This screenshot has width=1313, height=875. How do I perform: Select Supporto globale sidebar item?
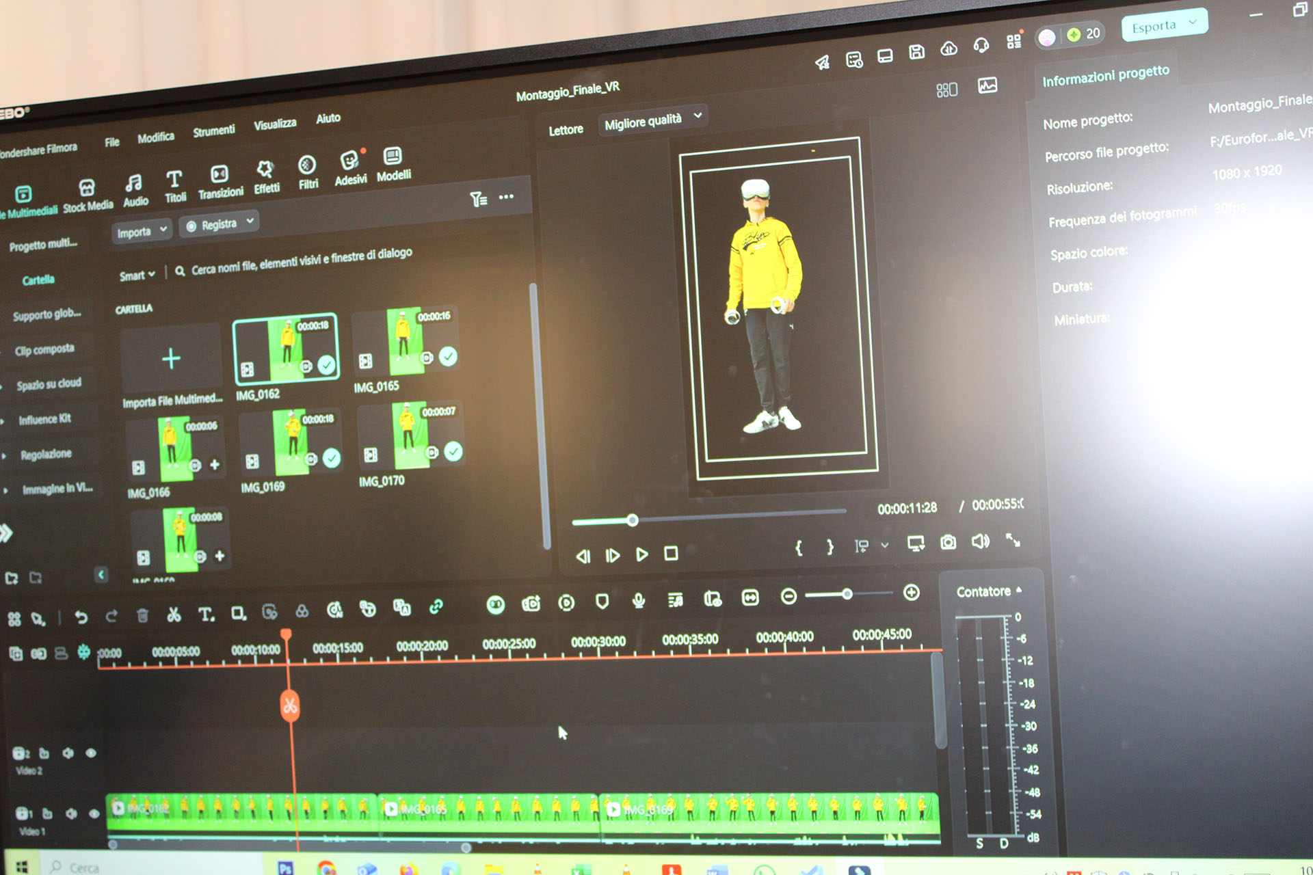47,314
